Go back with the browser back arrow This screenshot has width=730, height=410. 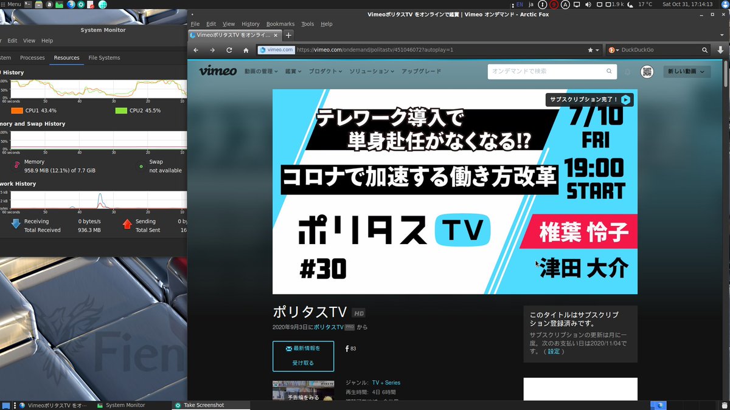point(196,50)
